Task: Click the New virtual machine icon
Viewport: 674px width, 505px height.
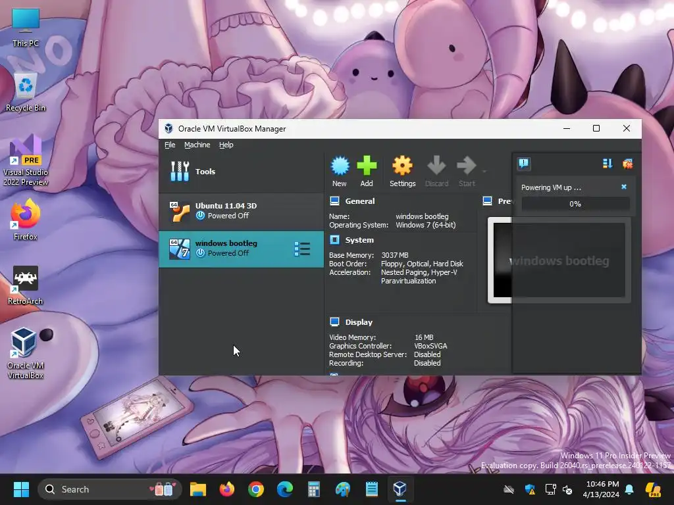Action: 340,166
